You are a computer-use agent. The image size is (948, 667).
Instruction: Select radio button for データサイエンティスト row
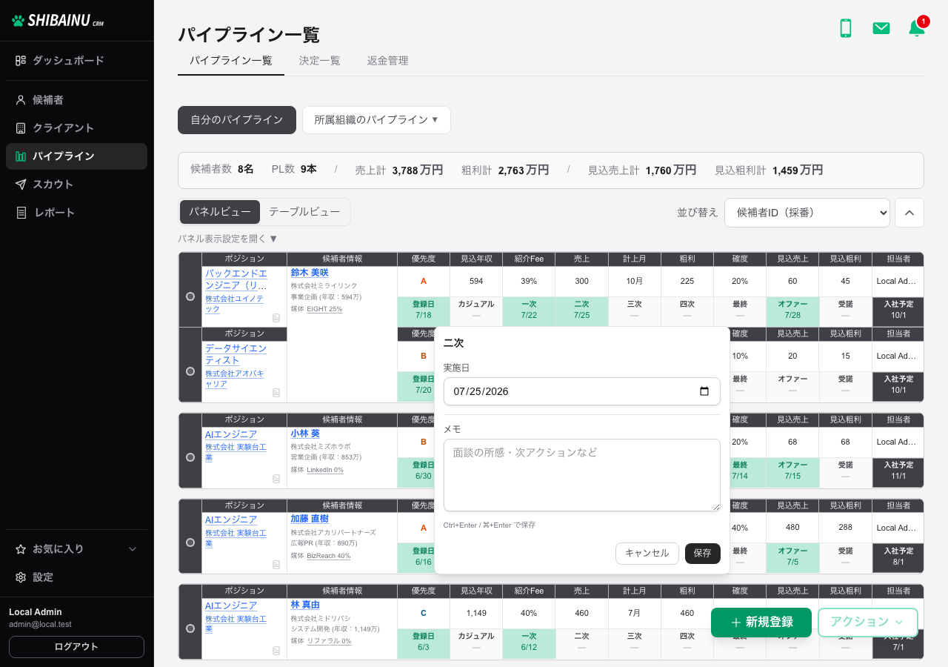pos(190,371)
